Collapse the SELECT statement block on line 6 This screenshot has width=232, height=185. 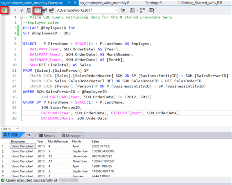21,44
